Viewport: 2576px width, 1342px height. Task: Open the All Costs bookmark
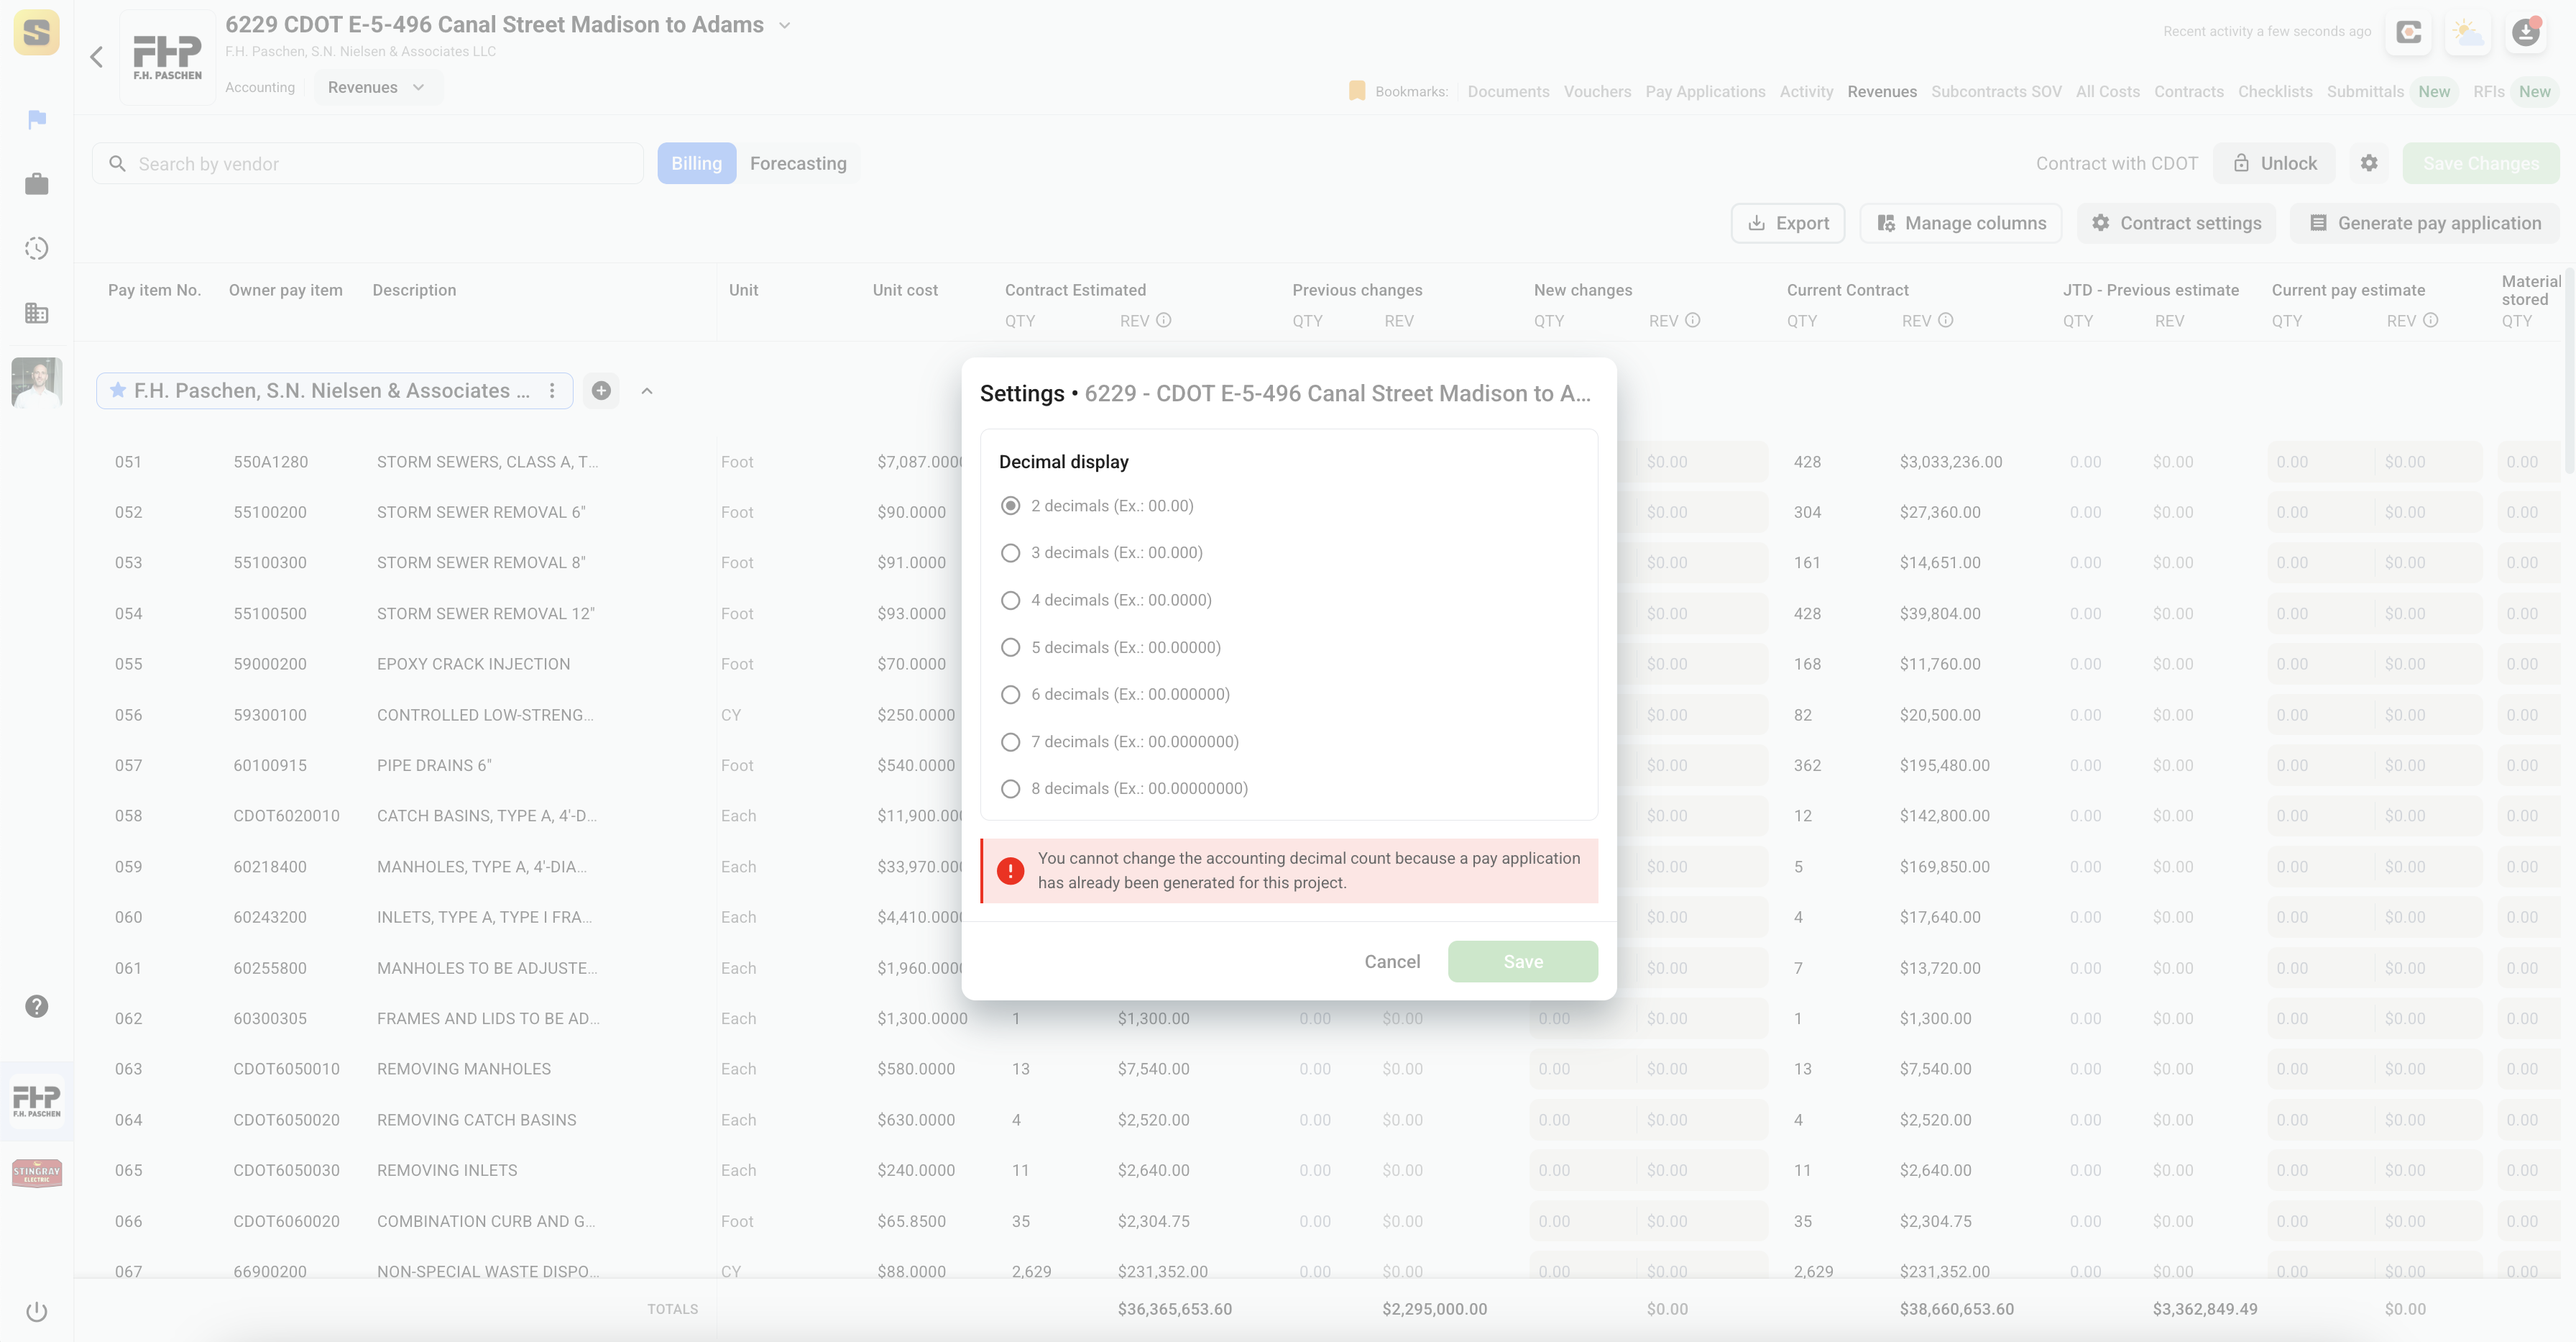tap(2107, 91)
